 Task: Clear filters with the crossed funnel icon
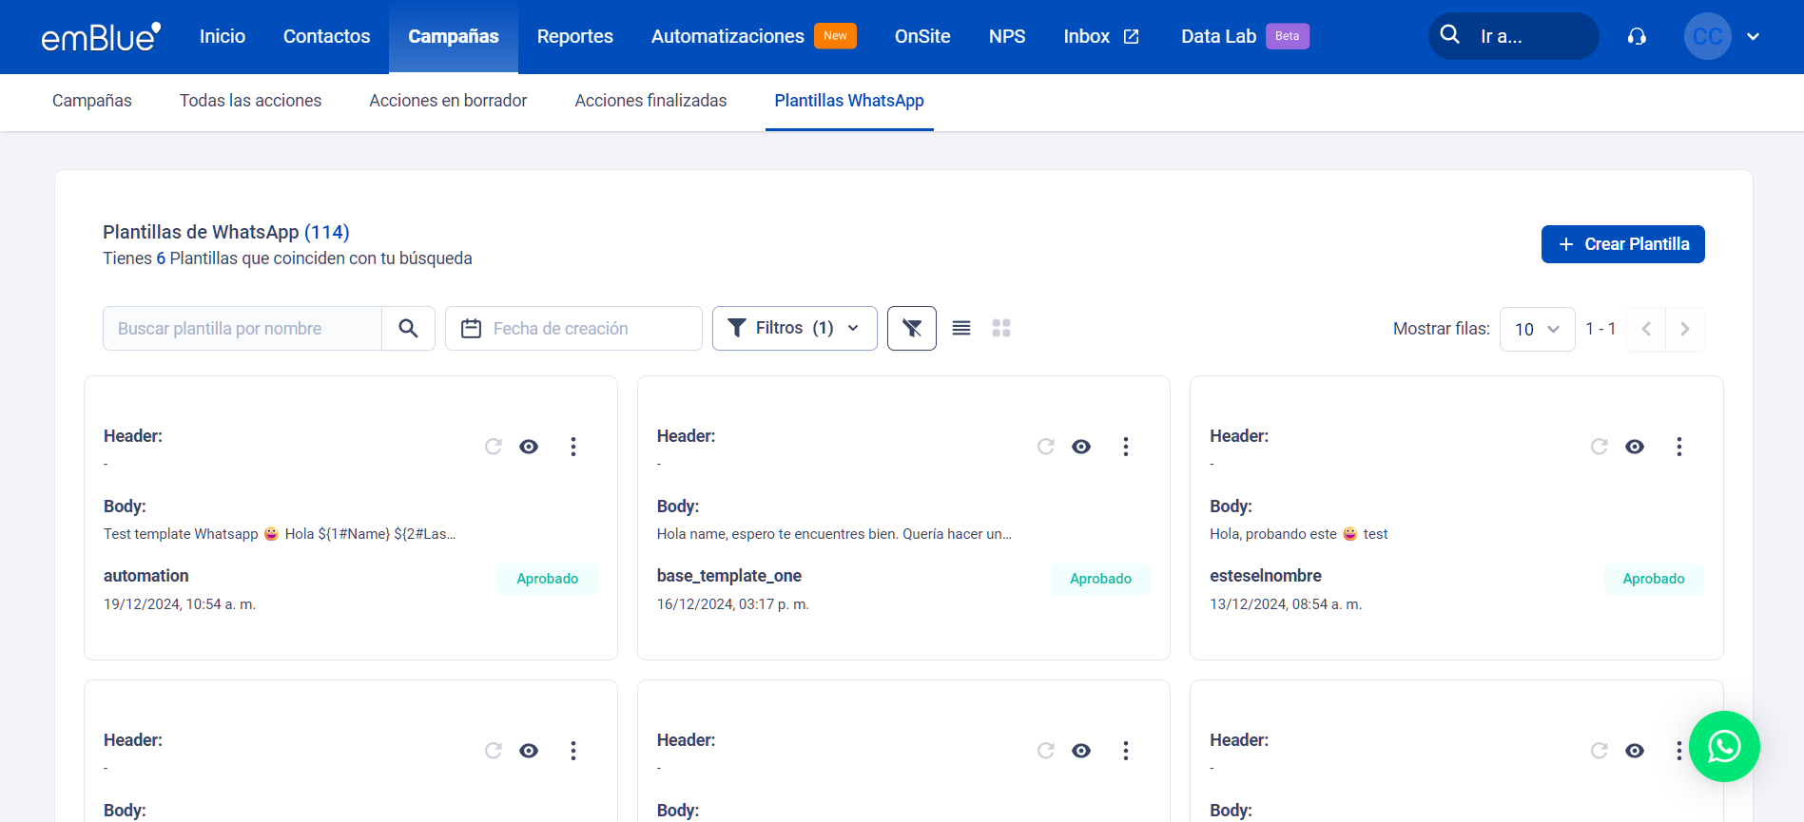(911, 329)
